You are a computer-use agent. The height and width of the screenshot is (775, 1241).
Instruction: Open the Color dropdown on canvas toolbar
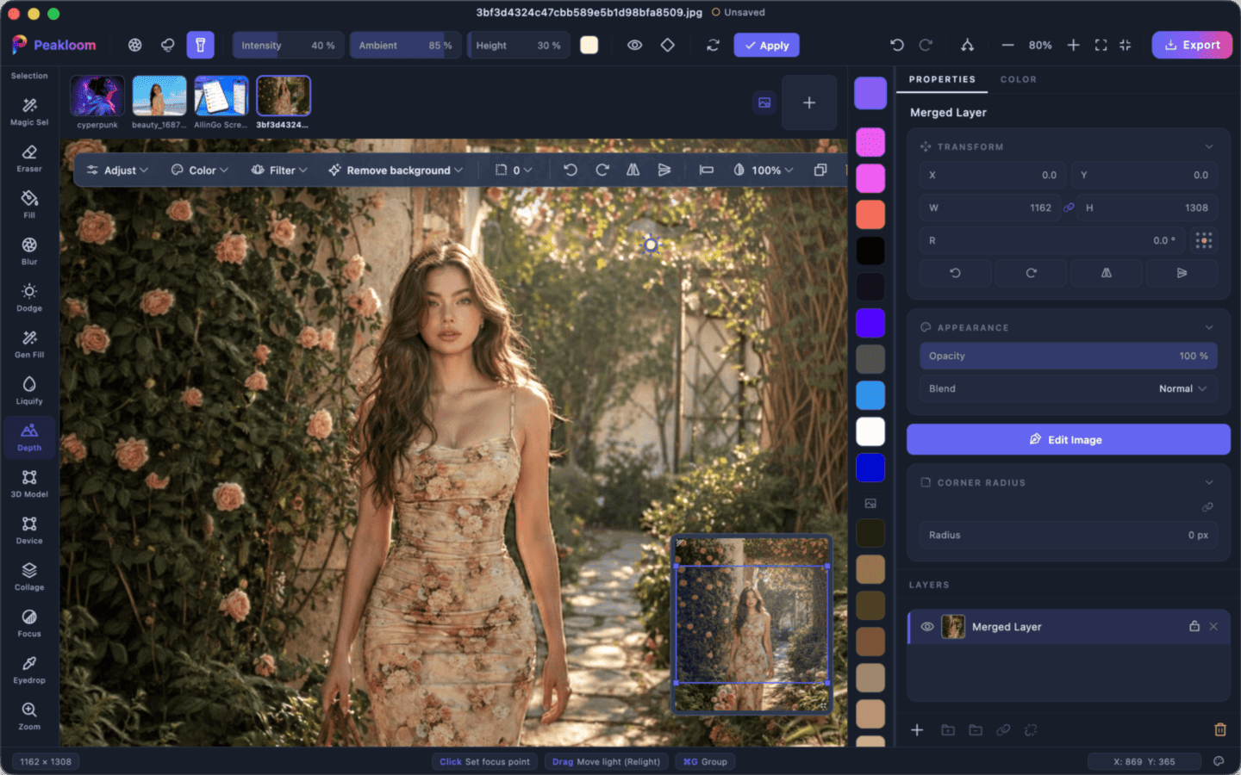199,170
